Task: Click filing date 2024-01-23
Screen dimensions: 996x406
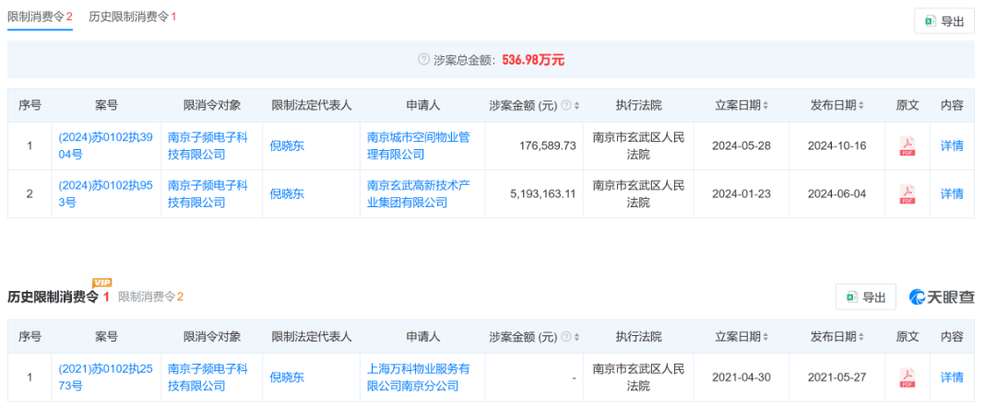Action: tap(741, 194)
